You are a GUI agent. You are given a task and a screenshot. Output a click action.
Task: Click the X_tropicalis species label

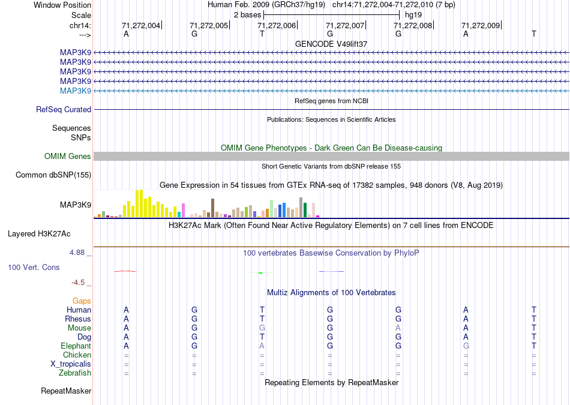click(x=71, y=364)
